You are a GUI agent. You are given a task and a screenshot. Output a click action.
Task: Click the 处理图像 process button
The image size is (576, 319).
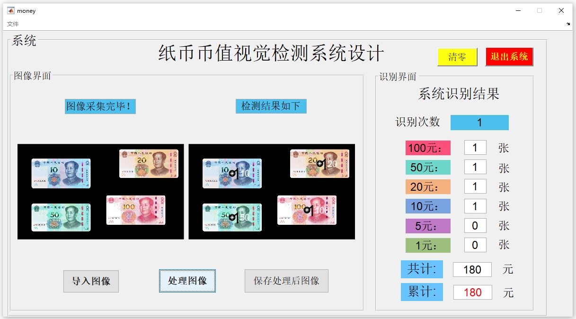(187, 281)
